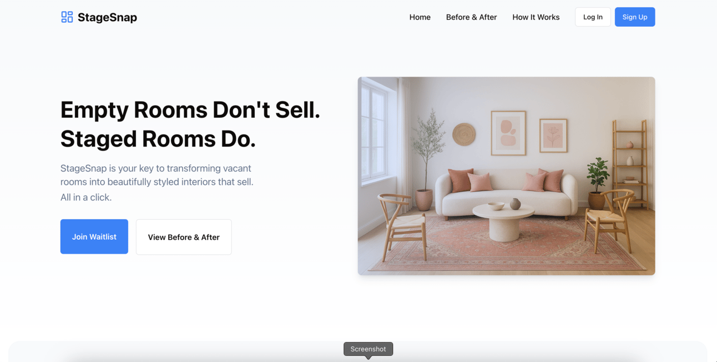Click the "All in a click." text

click(x=86, y=197)
